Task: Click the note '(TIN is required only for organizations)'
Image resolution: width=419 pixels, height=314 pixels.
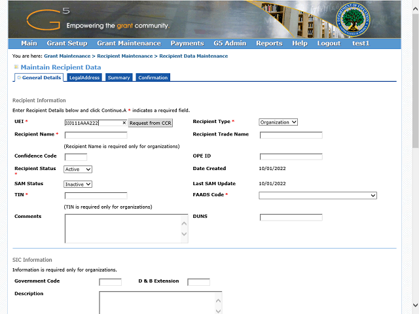Action: tap(108, 207)
